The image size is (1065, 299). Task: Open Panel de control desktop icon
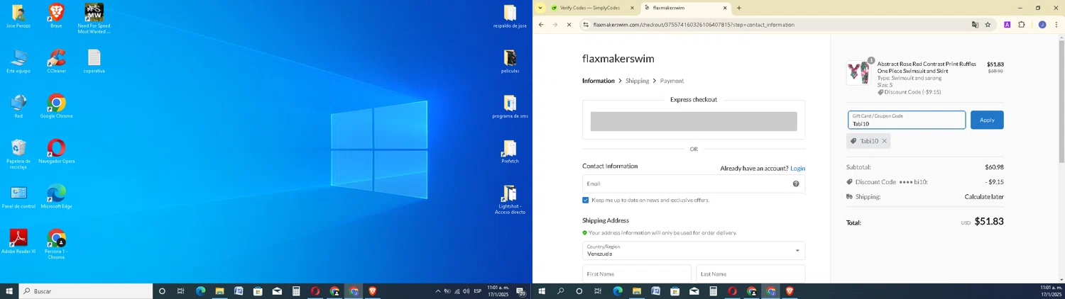point(18,196)
